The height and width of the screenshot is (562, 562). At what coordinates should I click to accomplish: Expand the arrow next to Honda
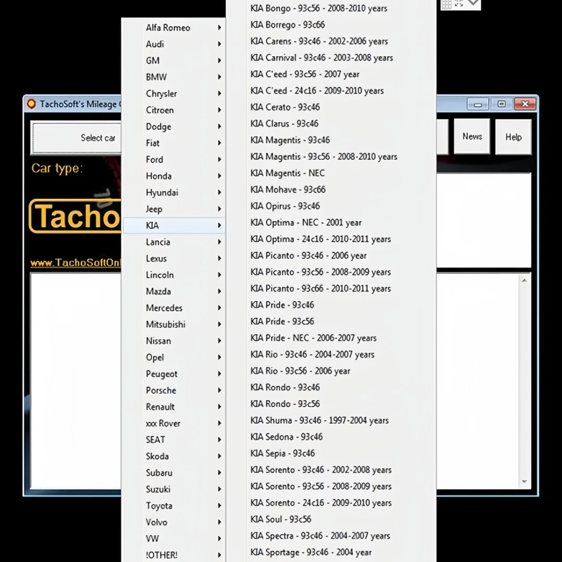tap(220, 176)
